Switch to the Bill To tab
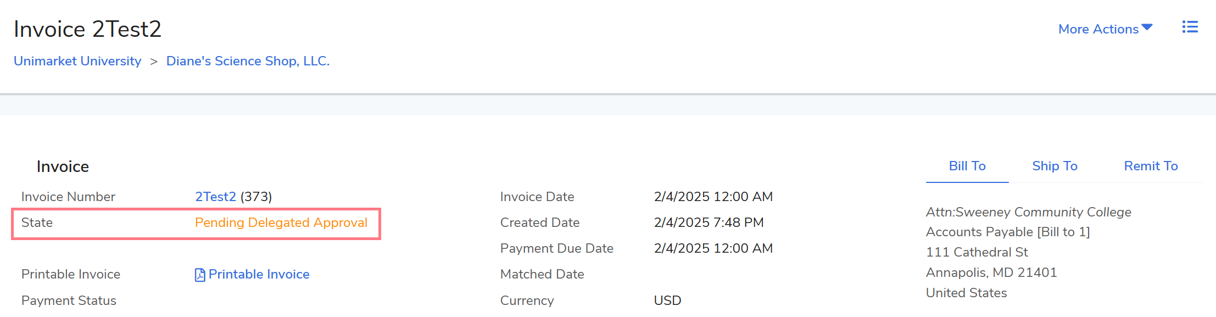Image resolution: width=1216 pixels, height=317 pixels. pyautogui.click(x=967, y=166)
